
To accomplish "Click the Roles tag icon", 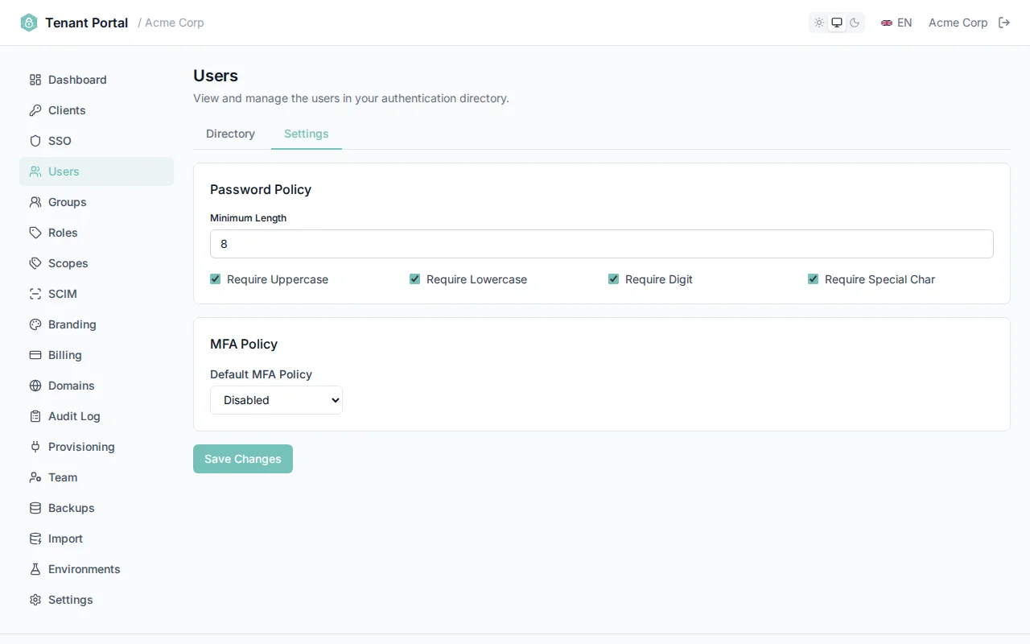I will (35, 233).
